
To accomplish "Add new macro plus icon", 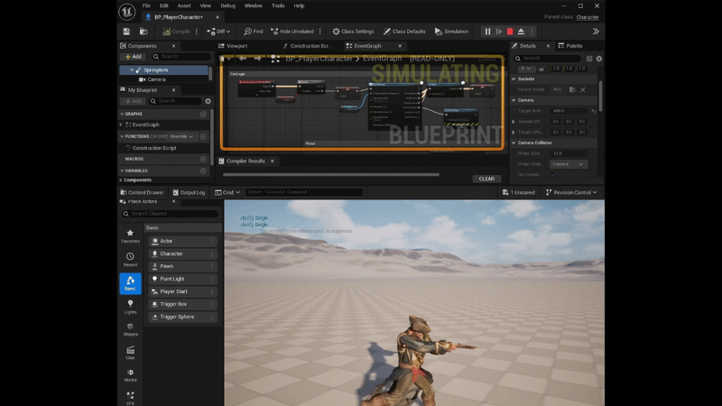I will click(203, 159).
